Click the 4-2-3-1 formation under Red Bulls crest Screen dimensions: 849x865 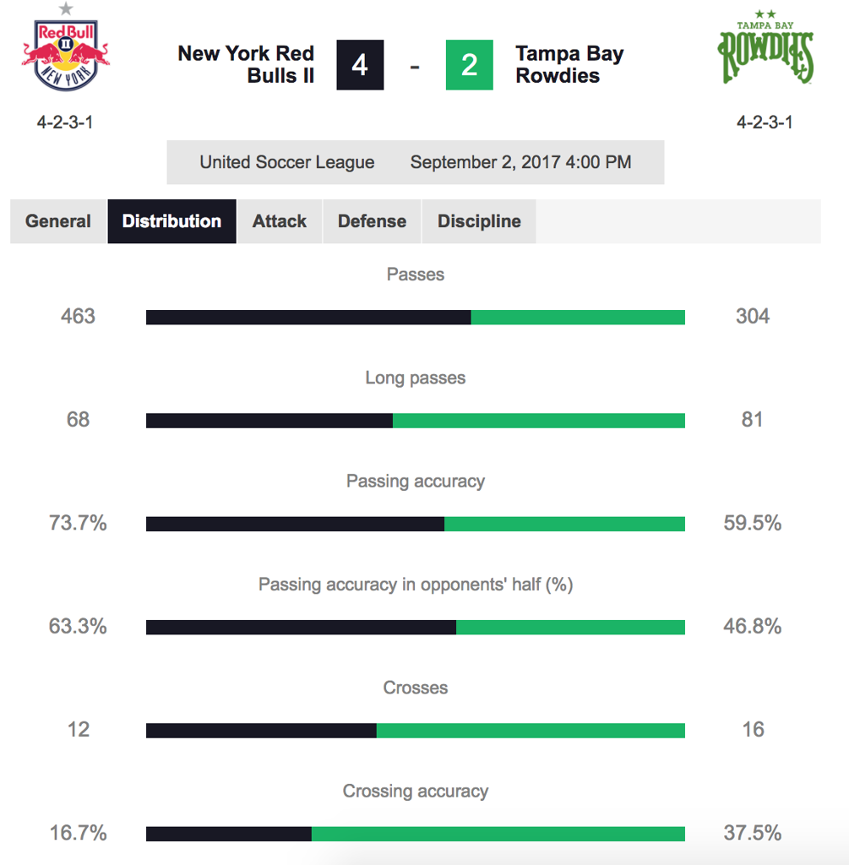(65, 122)
